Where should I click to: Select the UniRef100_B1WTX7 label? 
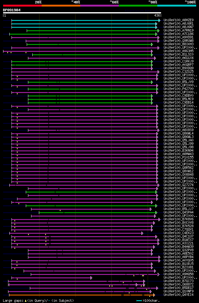[x=178, y=240]
